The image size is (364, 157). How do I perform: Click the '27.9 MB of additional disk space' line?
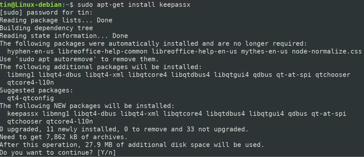[x=132, y=145]
